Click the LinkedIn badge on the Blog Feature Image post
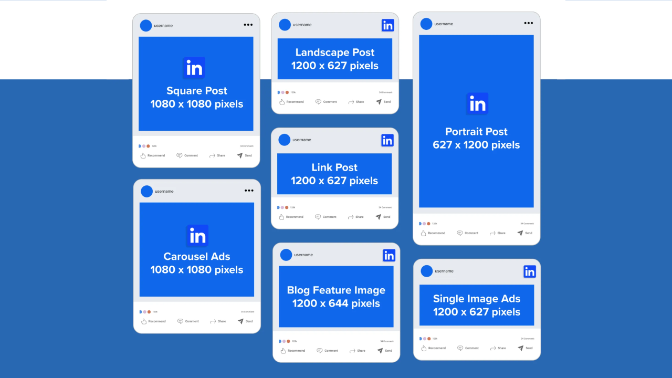 coord(389,255)
